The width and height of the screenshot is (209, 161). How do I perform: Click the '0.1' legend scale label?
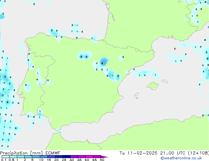coord(4,160)
